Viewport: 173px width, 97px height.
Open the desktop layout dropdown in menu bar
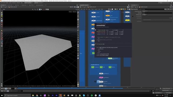(x=29, y=3)
